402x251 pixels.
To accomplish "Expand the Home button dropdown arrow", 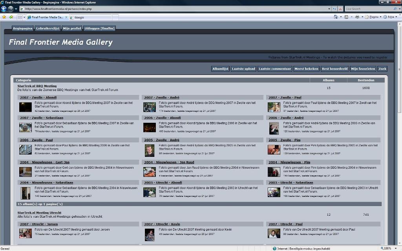I will tap(341, 17).
